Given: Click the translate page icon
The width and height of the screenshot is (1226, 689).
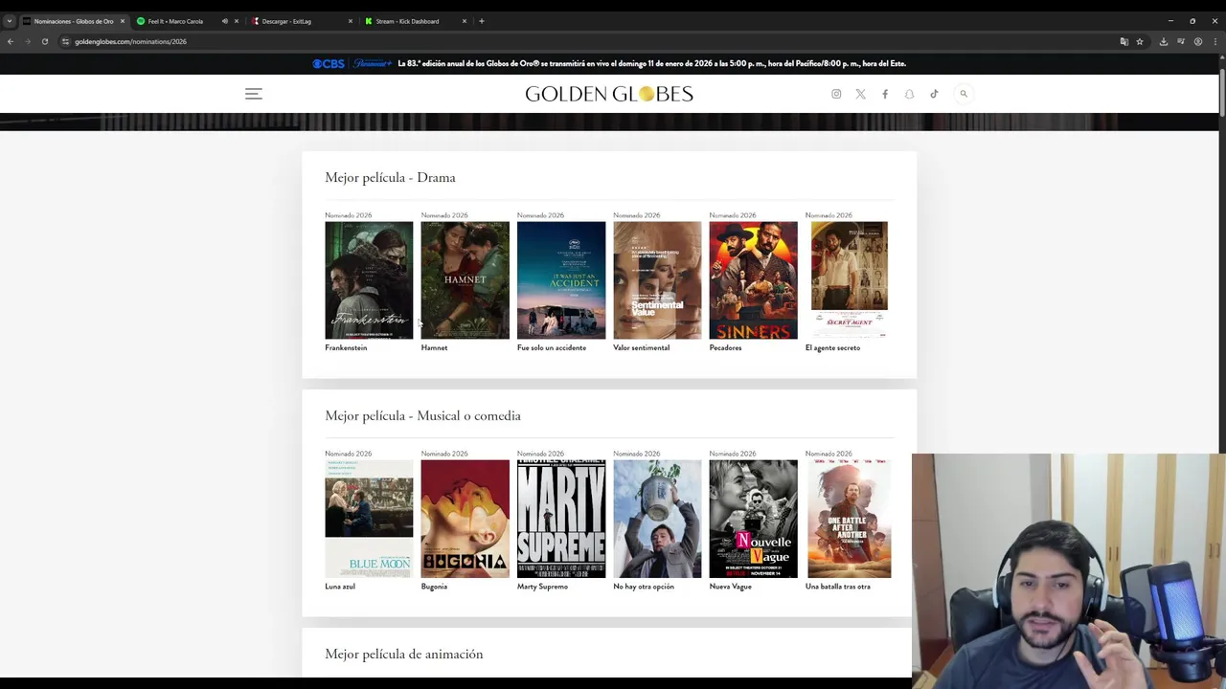Looking at the screenshot, I should click(1124, 41).
